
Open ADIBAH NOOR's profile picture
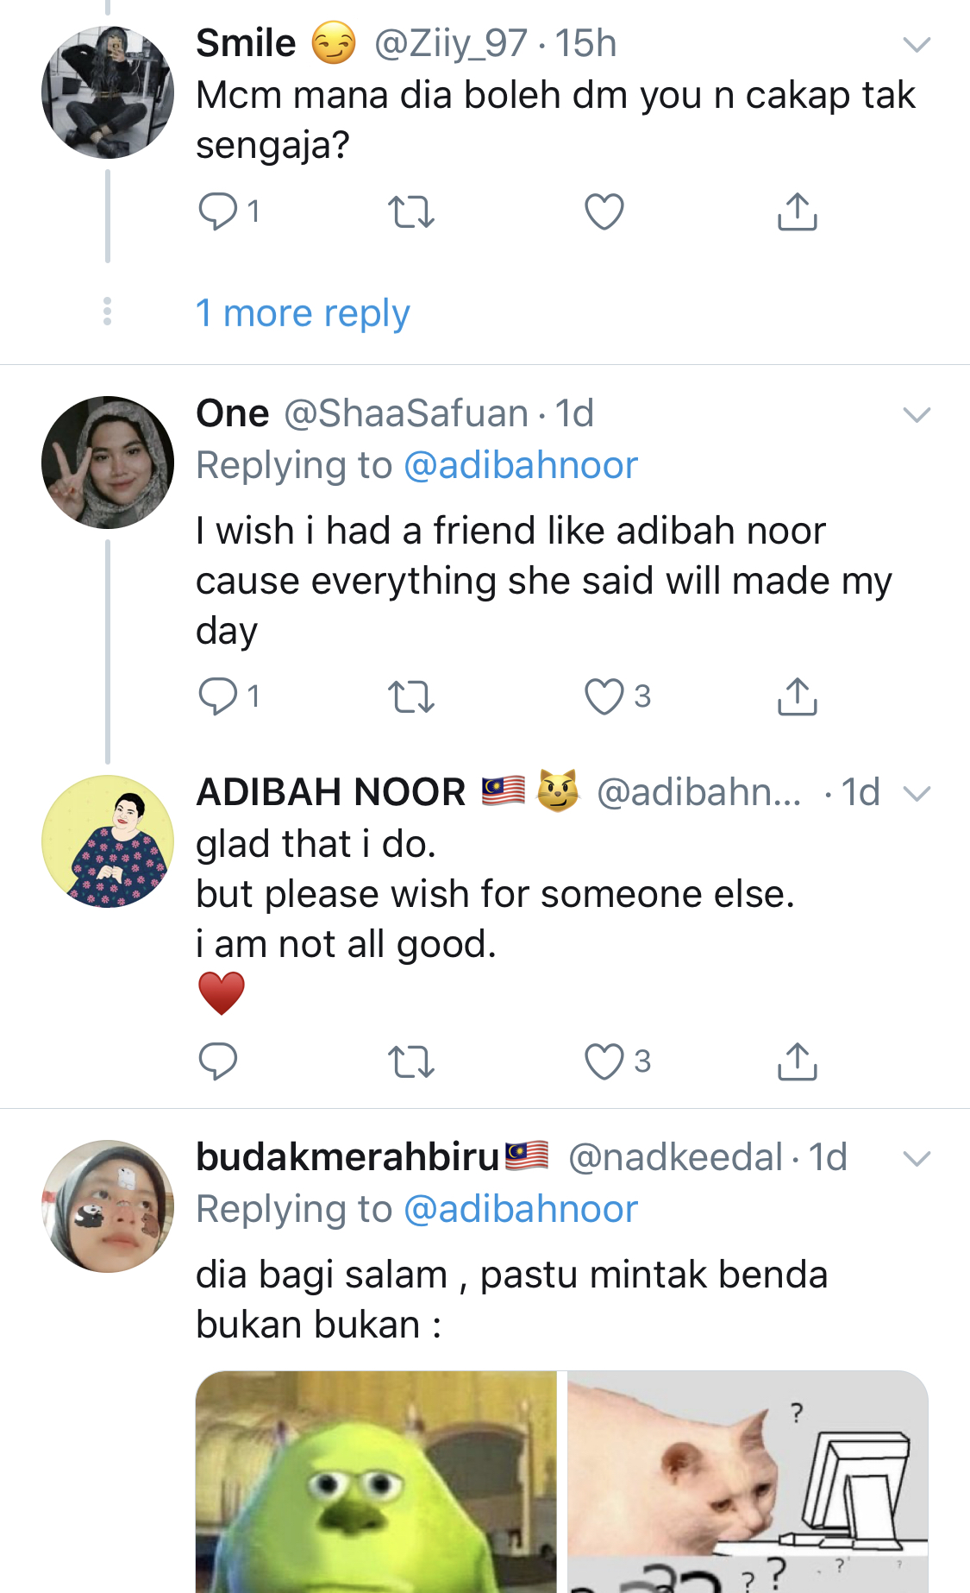108,841
